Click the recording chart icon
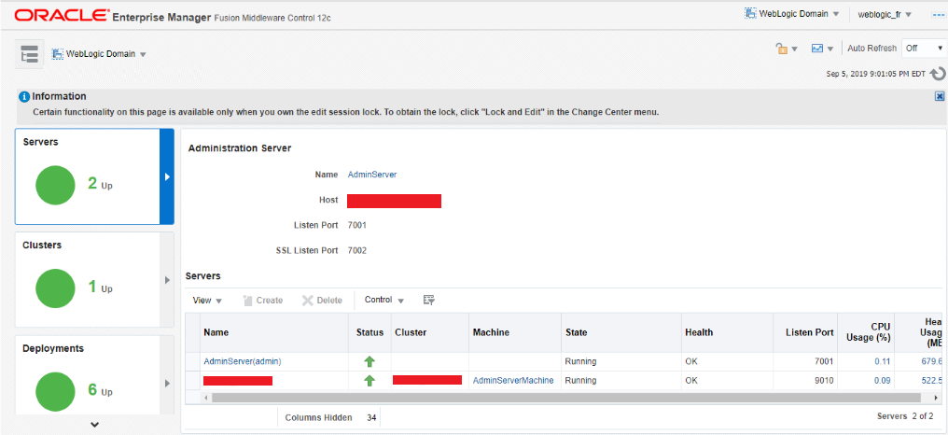Image resolution: width=948 pixels, height=435 pixels. 817,49
